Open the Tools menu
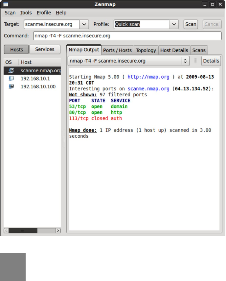The width and height of the screenshot is (226, 281). (x=26, y=13)
